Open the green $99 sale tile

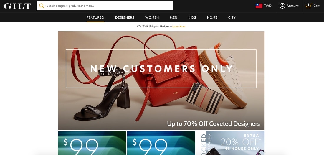92,143
